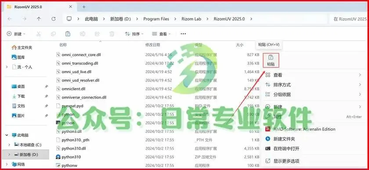Click the Forward navigation arrow

tap(24, 19)
